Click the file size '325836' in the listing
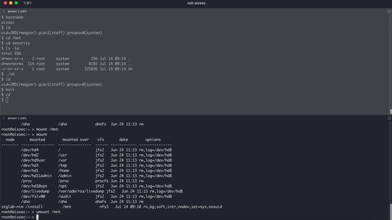Viewport: 392px width, 220px height. [x=91, y=69]
